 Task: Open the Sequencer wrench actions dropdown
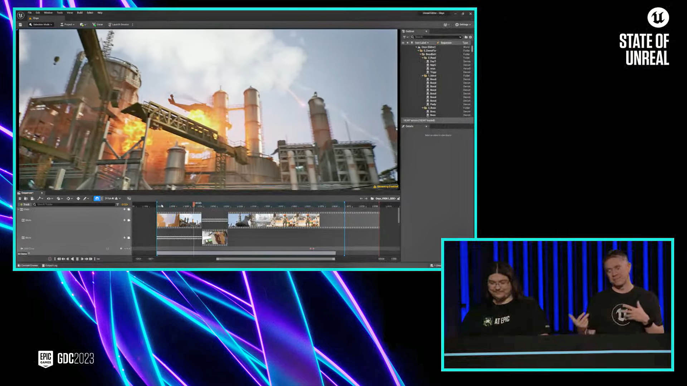point(40,199)
